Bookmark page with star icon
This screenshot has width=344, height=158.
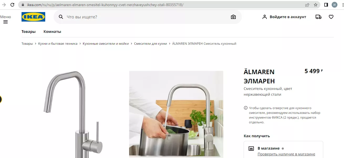[316, 5]
